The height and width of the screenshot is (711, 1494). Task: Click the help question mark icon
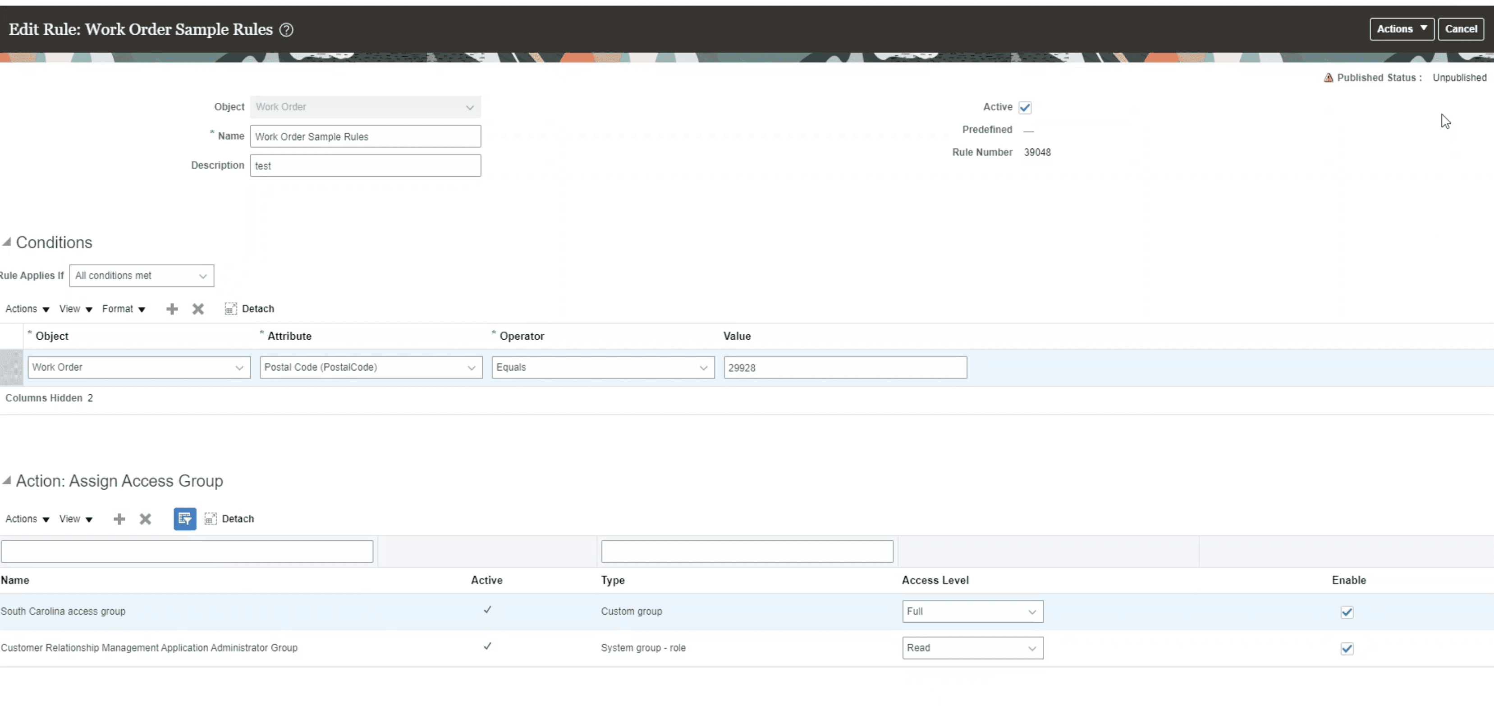click(287, 30)
